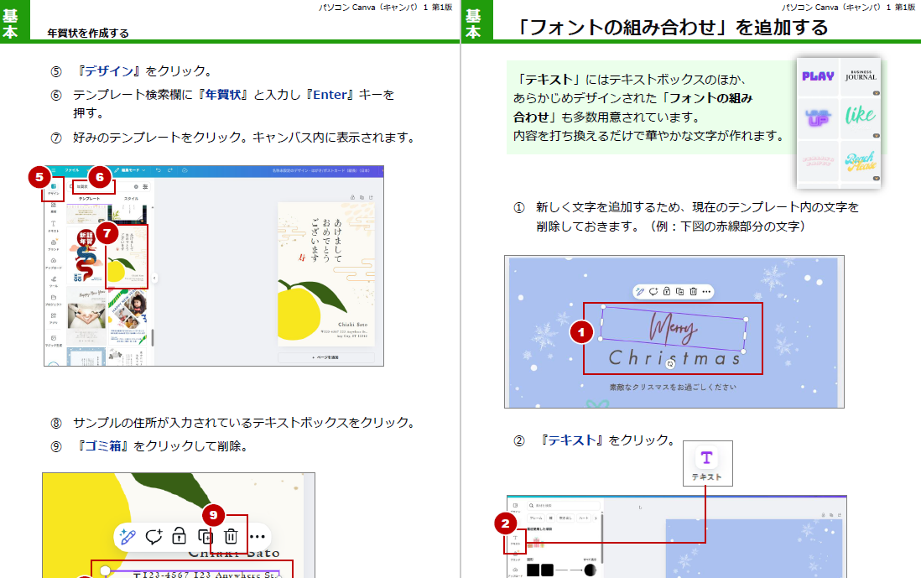Image resolution: width=921 pixels, height=578 pixels.
Task: Click the rotate handle below the Merry text box
Action: [x=670, y=364]
